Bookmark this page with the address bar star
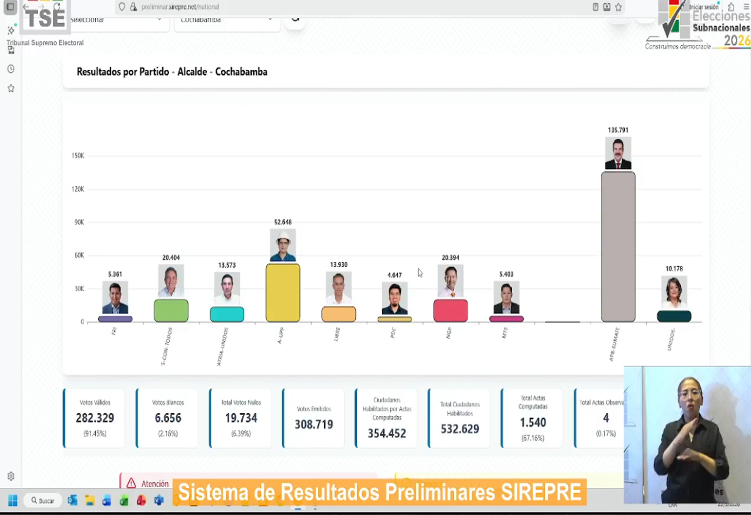The height and width of the screenshot is (515, 751). [618, 7]
